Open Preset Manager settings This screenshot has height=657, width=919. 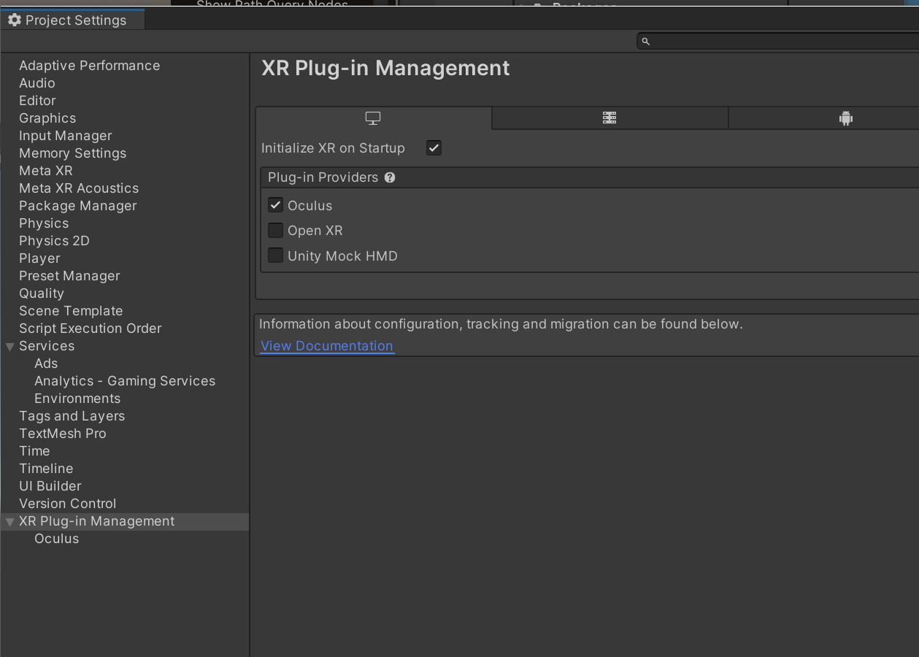click(x=69, y=276)
